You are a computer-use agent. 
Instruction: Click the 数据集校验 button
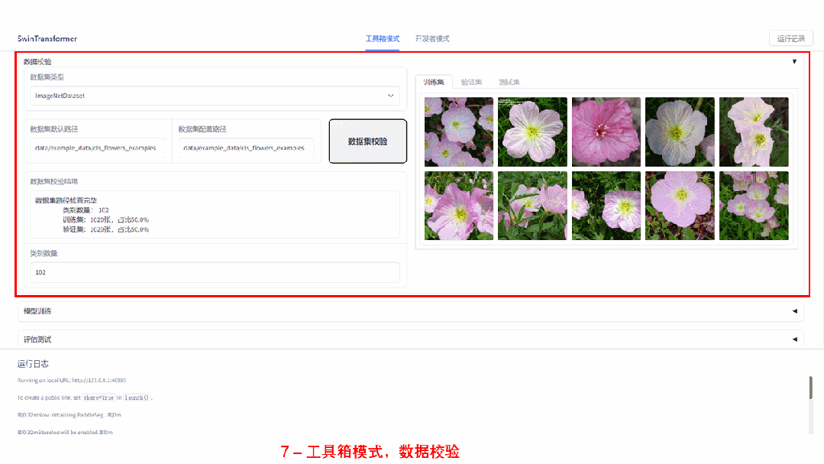pos(367,140)
